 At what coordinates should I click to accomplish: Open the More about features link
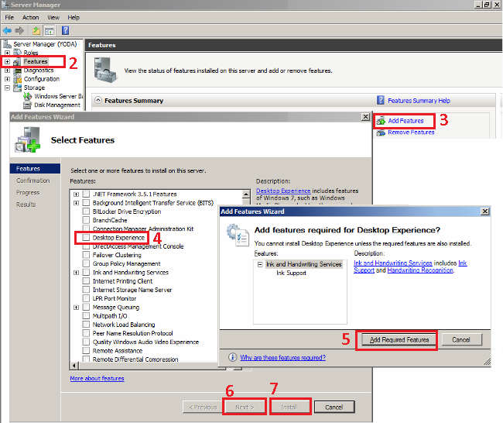pyautogui.click(x=97, y=378)
